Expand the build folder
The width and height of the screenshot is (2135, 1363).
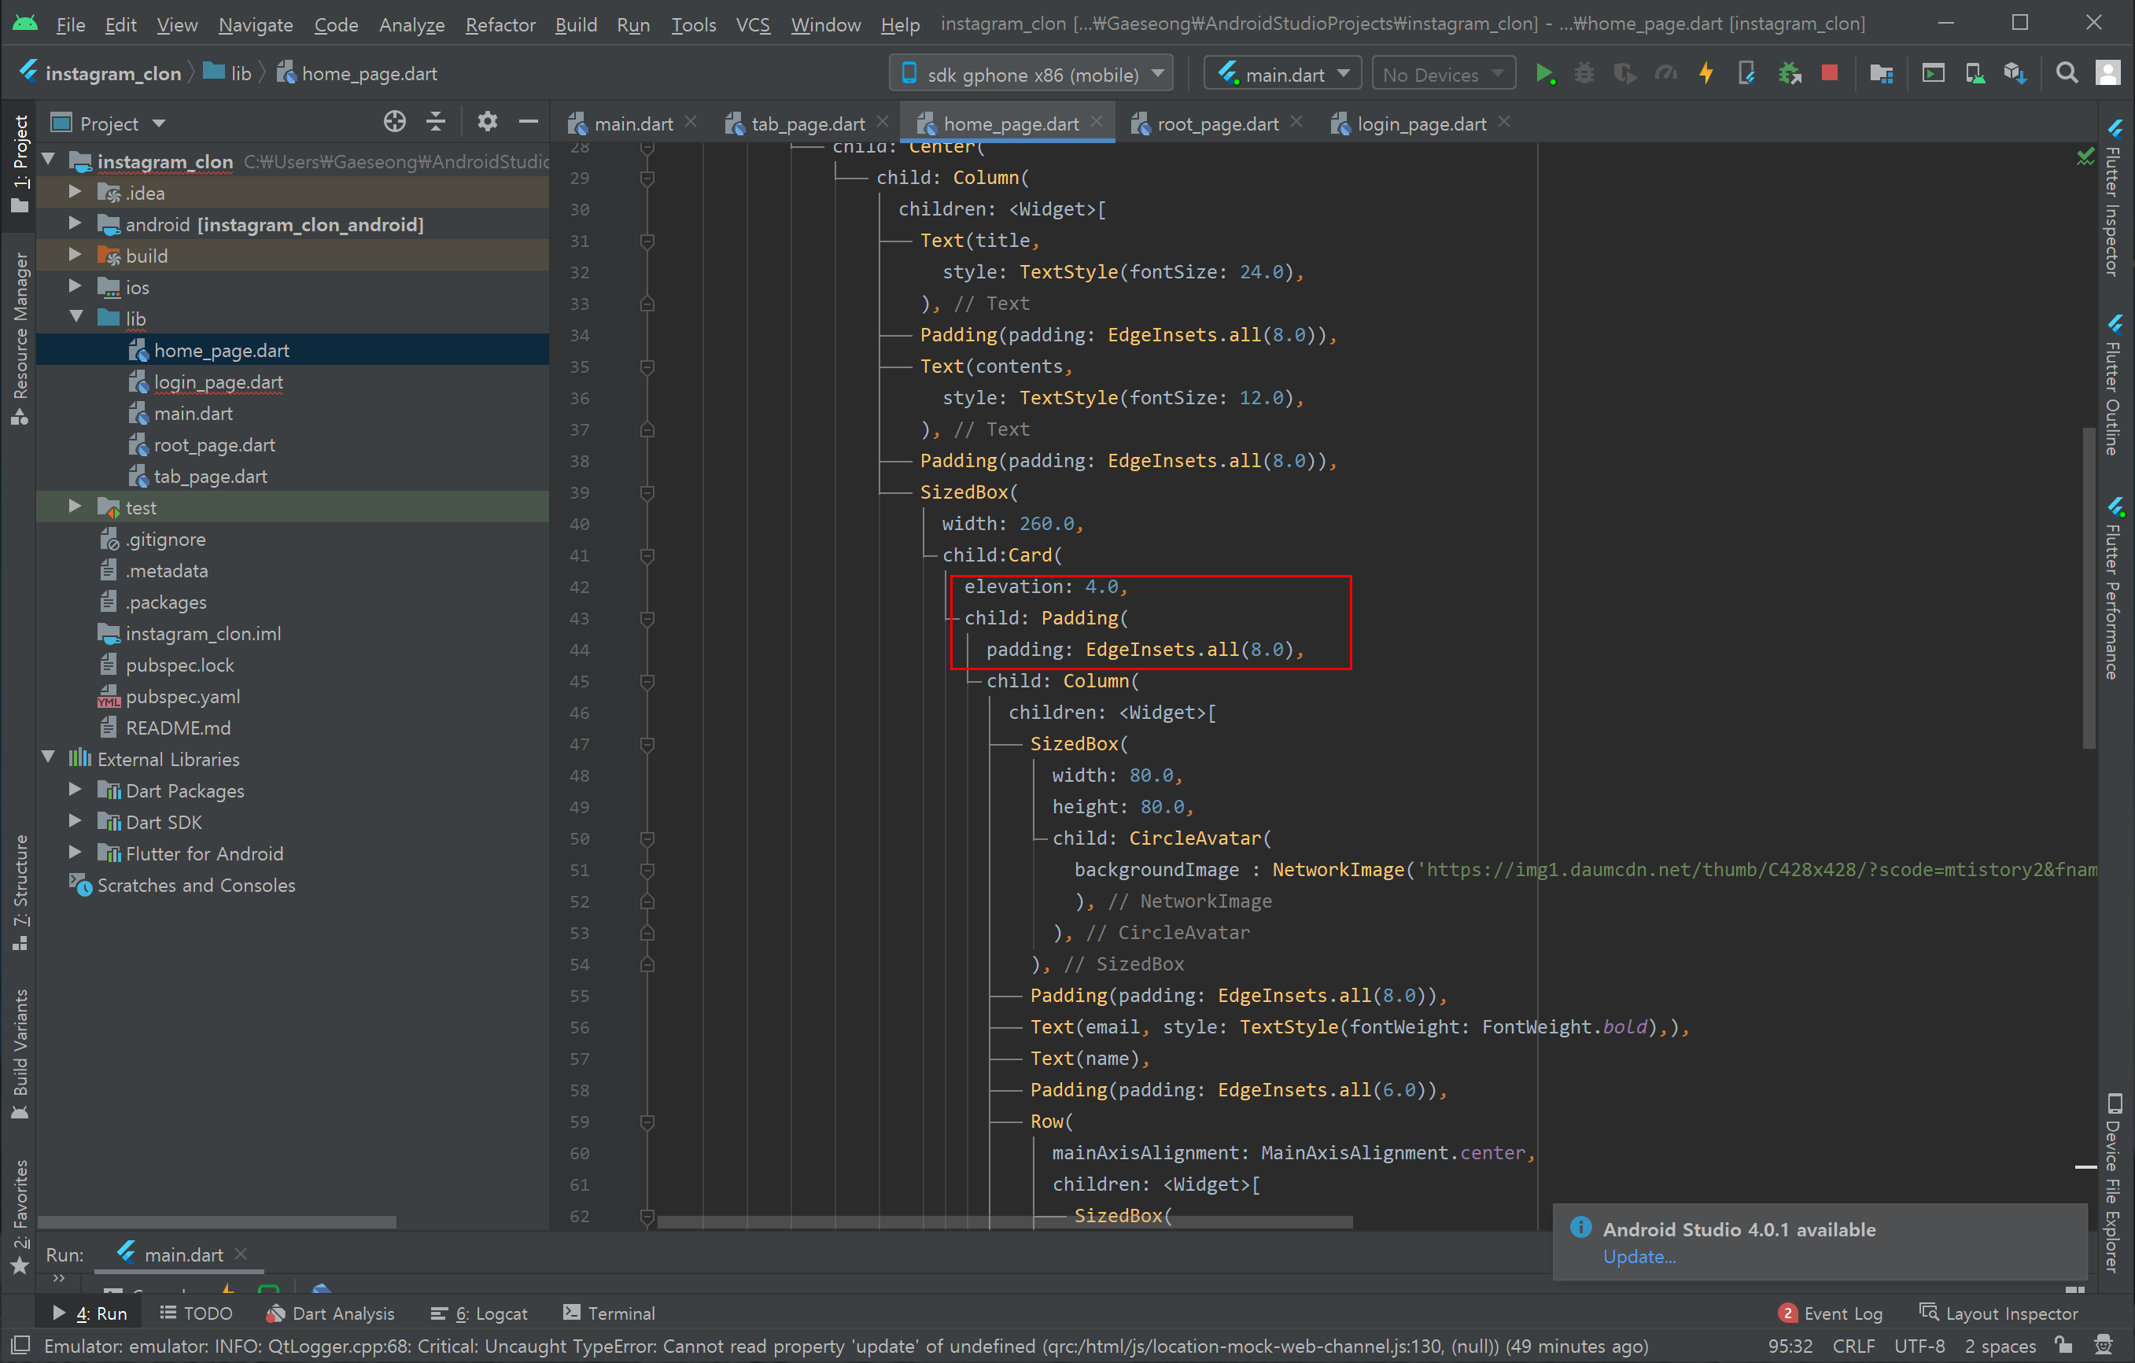pyautogui.click(x=76, y=256)
